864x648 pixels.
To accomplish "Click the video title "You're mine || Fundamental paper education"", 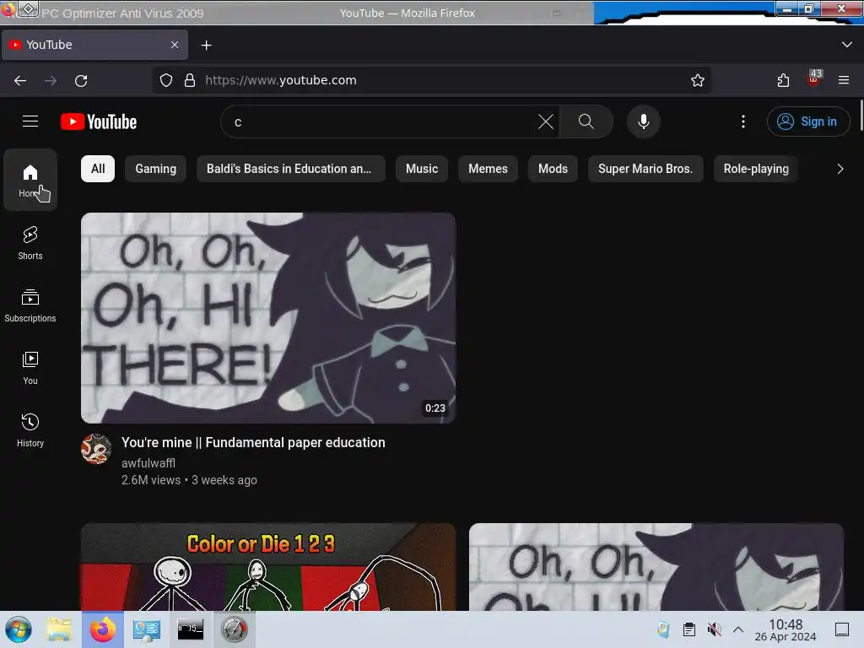I will [253, 442].
